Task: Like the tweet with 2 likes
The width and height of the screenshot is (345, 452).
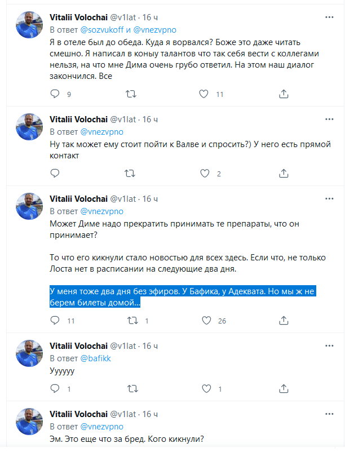Action: pyautogui.click(x=206, y=174)
